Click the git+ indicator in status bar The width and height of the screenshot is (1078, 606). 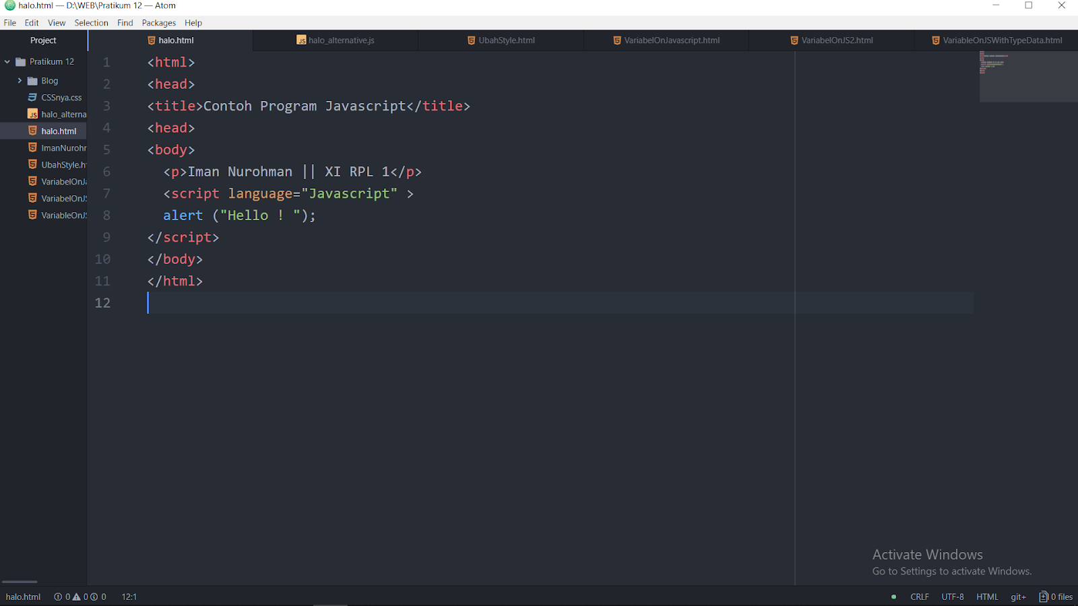(x=1017, y=597)
